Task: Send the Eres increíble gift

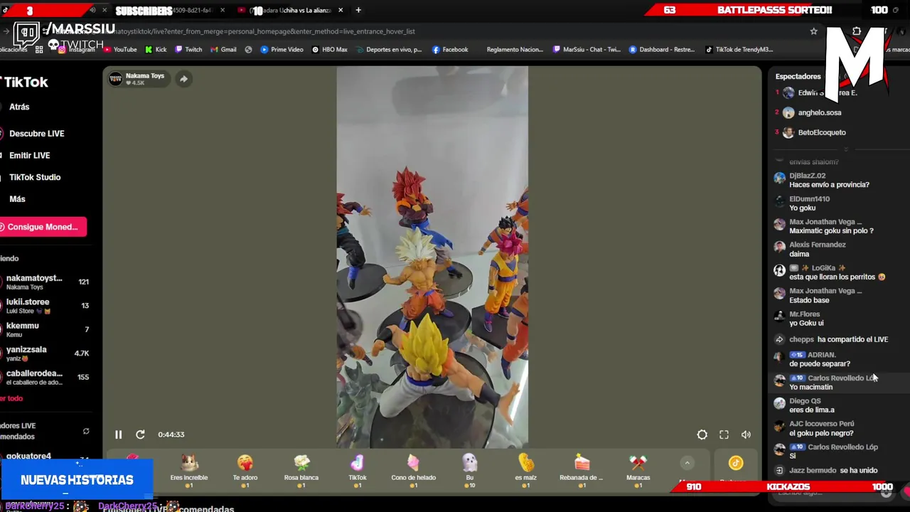Action: pos(189,471)
